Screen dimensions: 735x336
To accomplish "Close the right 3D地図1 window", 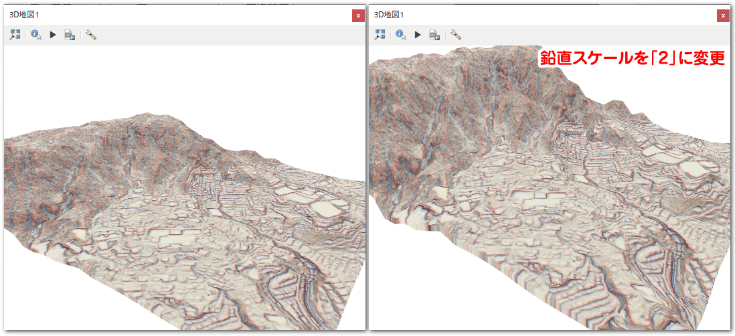I will [723, 16].
